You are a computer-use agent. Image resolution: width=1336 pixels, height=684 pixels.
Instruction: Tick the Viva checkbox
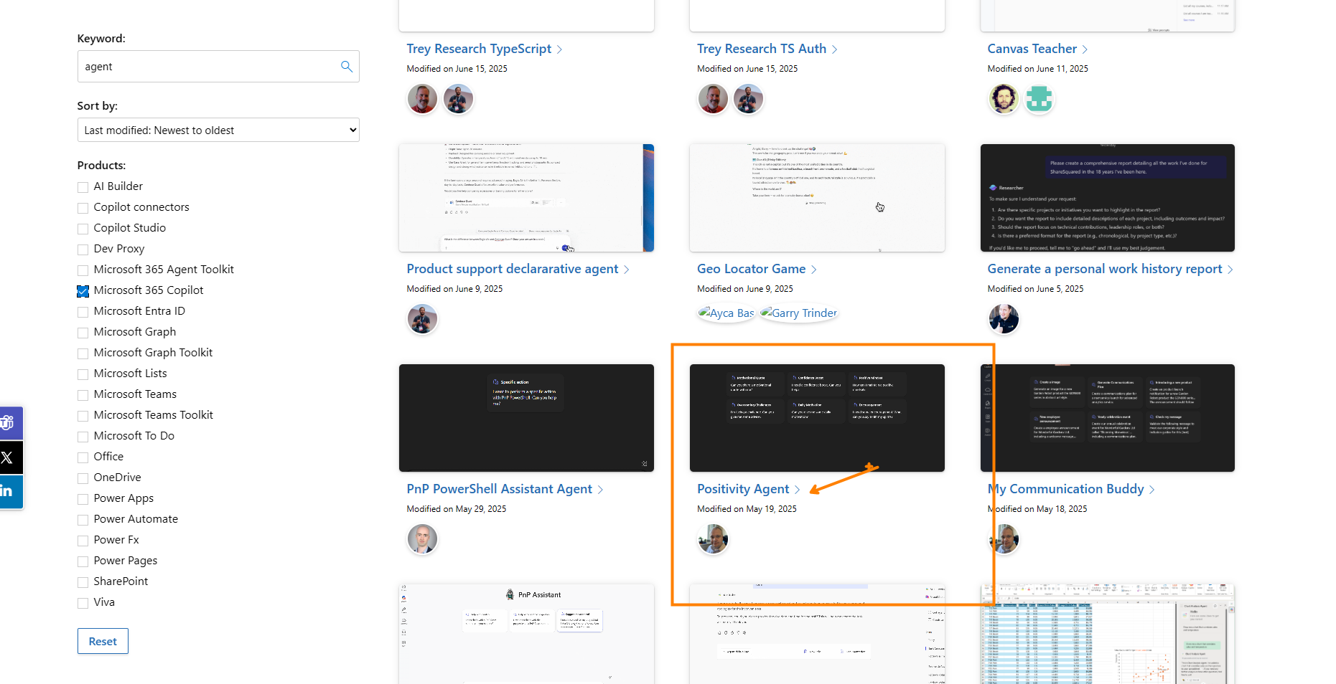pyautogui.click(x=83, y=603)
